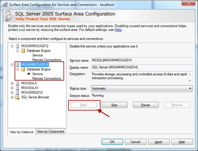Select Service under MISAMIMOSA2014 Database Engine
Screen dimensions: 198x151
(x=37, y=74)
